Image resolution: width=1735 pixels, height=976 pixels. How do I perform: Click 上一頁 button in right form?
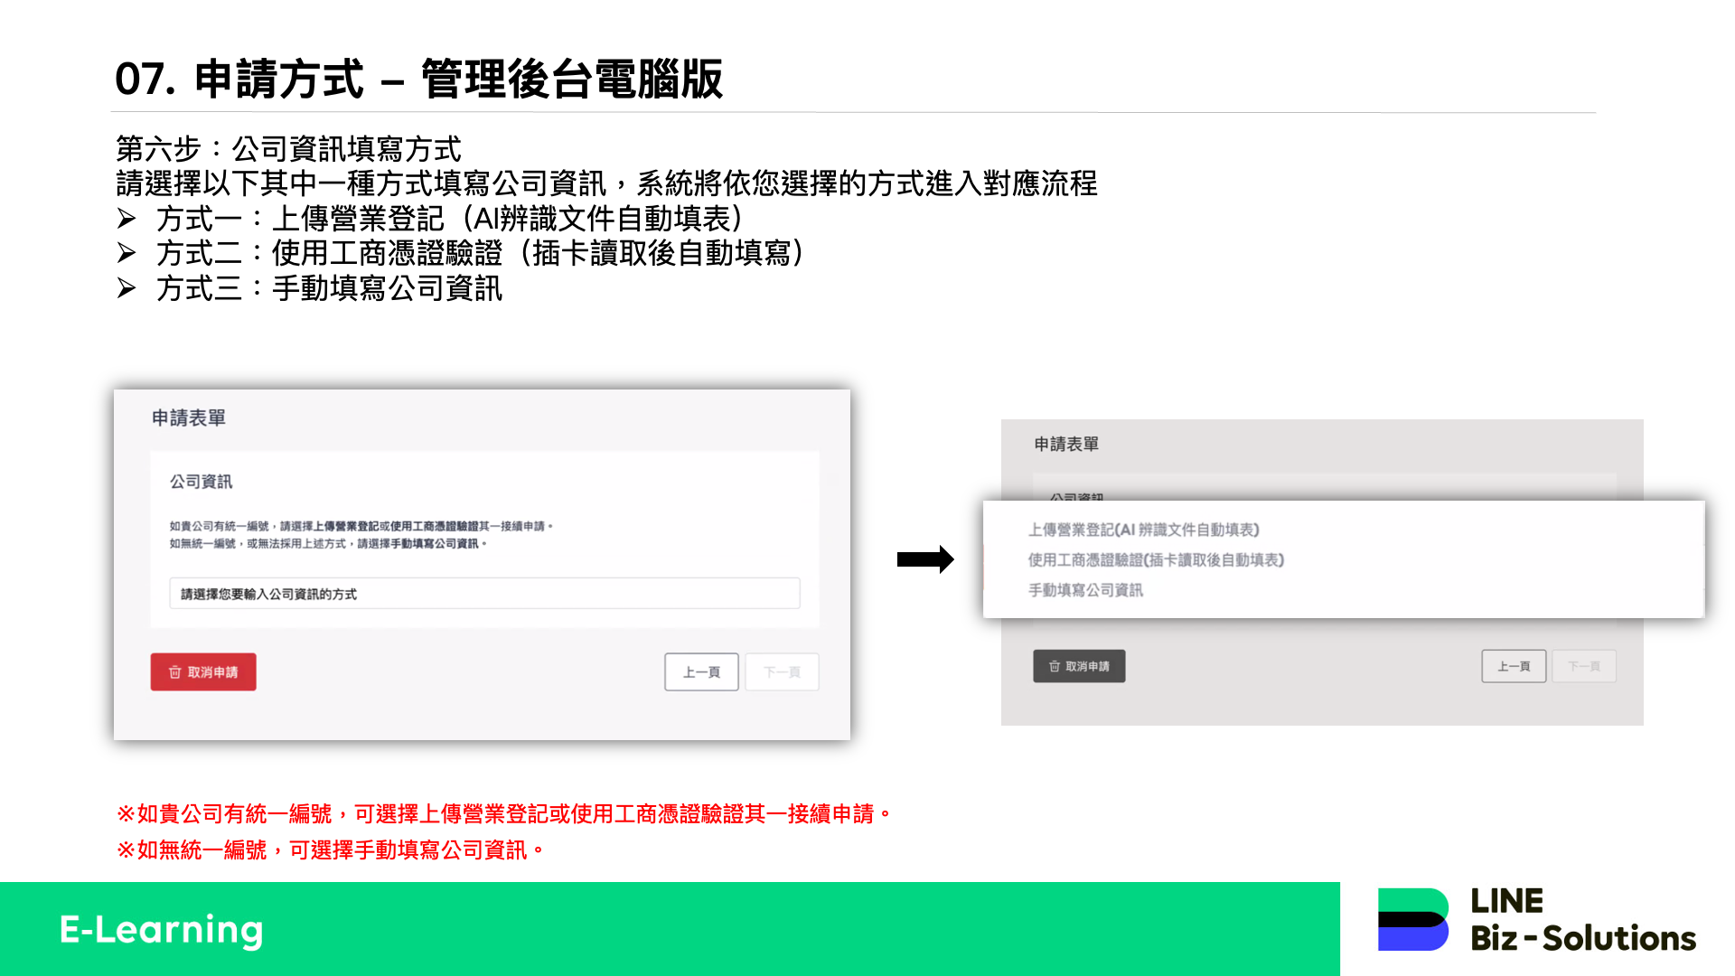pyautogui.click(x=1514, y=667)
